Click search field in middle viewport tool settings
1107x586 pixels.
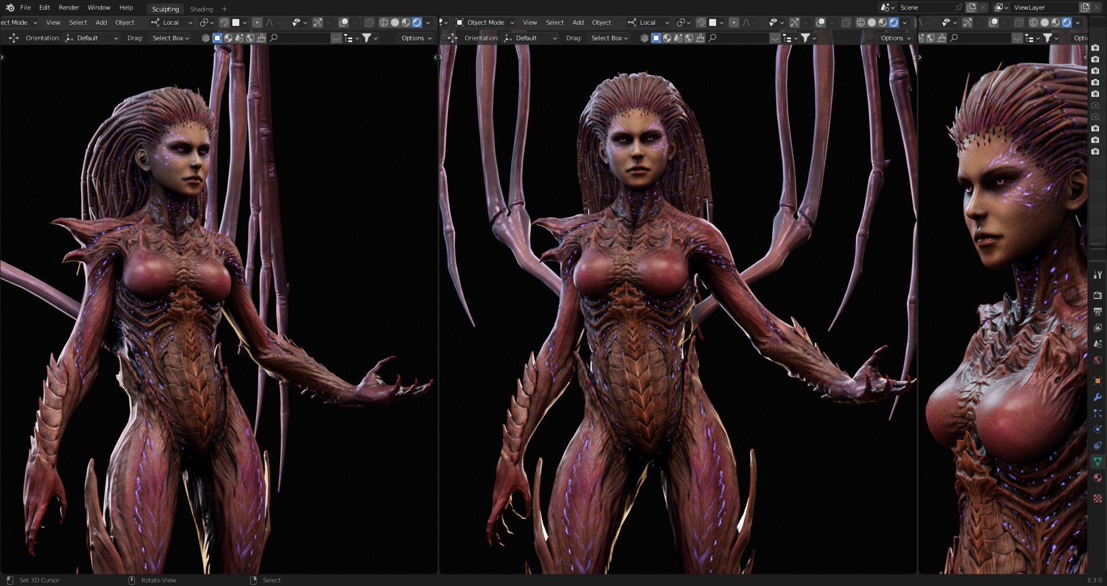pos(739,38)
